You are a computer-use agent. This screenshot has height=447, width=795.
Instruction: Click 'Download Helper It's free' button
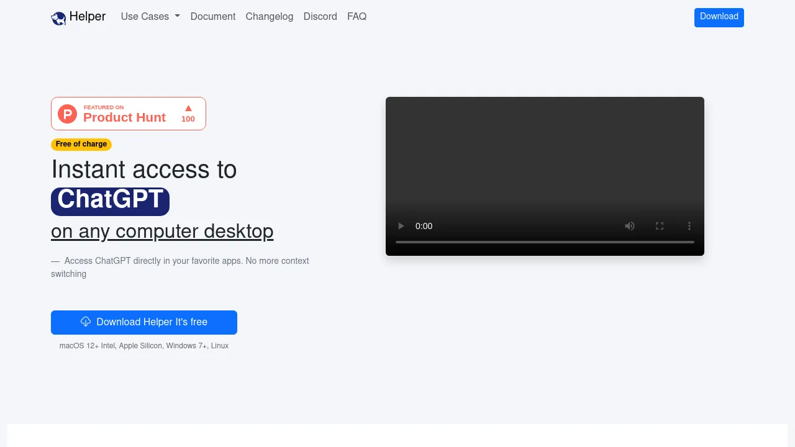(144, 322)
